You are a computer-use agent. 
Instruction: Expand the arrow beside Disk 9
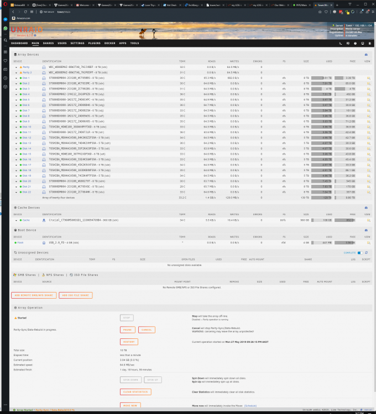coord(16,122)
